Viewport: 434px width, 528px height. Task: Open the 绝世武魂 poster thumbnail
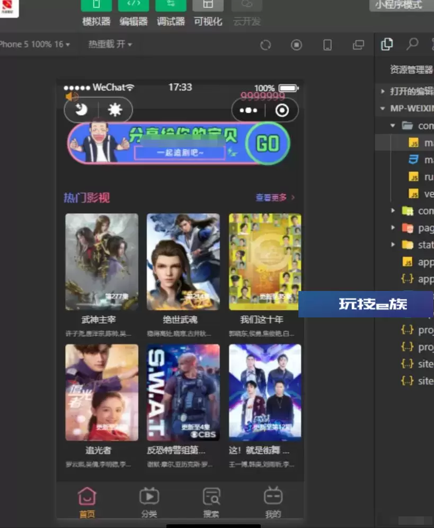(183, 262)
